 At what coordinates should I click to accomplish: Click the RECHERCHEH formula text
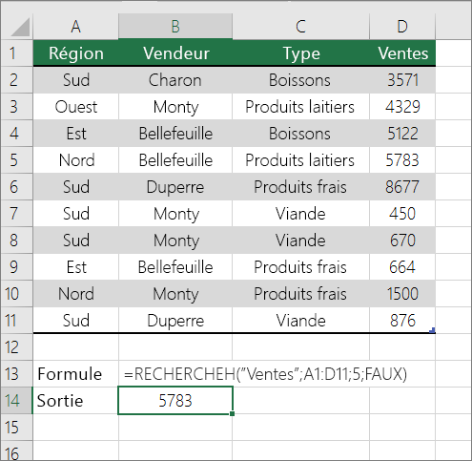pyautogui.click(x=265, y=374)
